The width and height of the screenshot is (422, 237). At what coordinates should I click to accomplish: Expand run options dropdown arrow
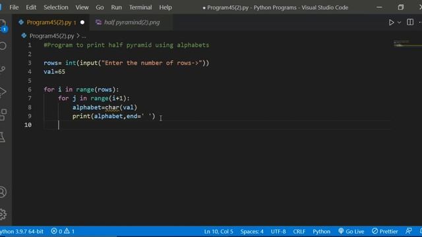[x=400, y=22]
